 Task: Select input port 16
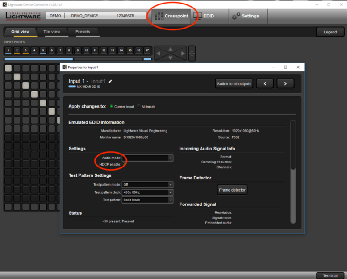point(138,50)
